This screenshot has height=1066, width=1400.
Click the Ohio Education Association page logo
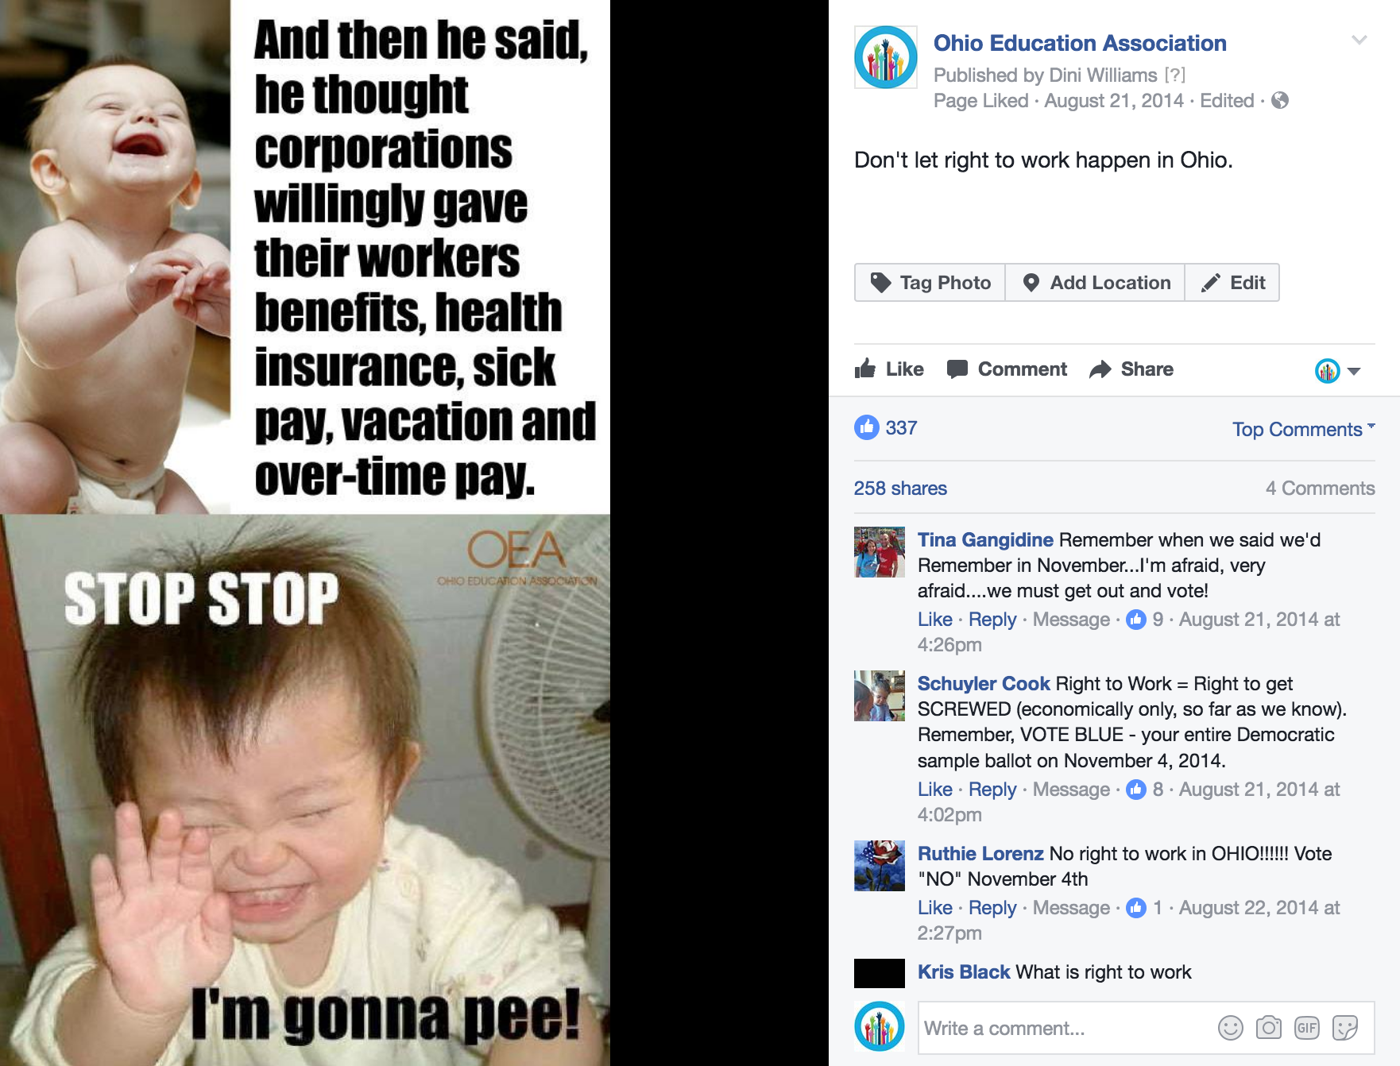coord(885,57)
